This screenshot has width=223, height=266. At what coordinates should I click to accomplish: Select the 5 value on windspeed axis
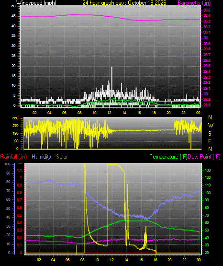coord(14,96)
